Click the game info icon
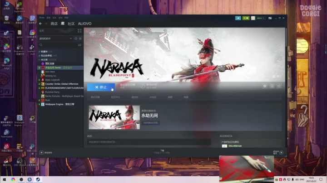327x183 pixels. (272, 86)
